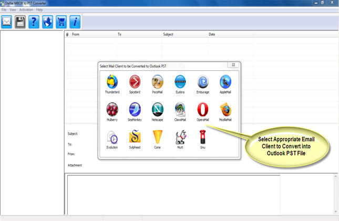This screenshot has width=339, height=221.
Task: Minimize the Stellar MBOX converter window
Action: [316, 3]
